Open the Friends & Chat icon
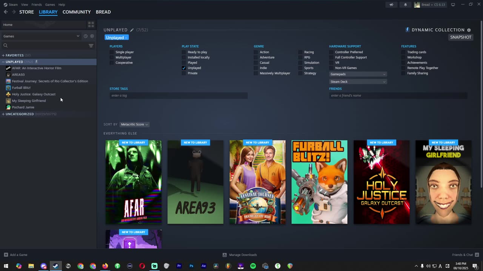Viewport: 483px width, 271px height. click(477, 255)
